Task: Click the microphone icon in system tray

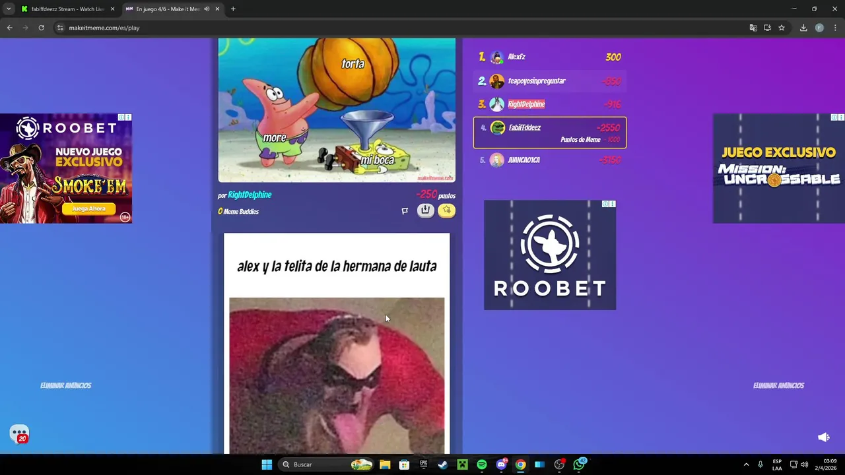Action: pyautogui.click(x=760, y=464)
